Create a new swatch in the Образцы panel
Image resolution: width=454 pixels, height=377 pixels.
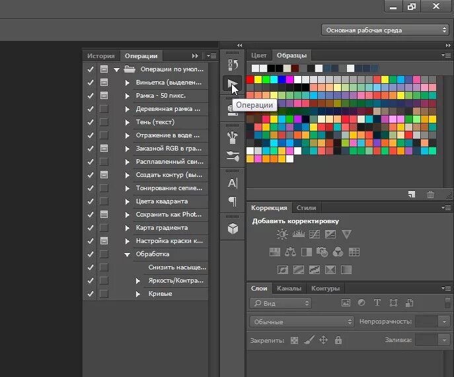click(x=412, y=194)
